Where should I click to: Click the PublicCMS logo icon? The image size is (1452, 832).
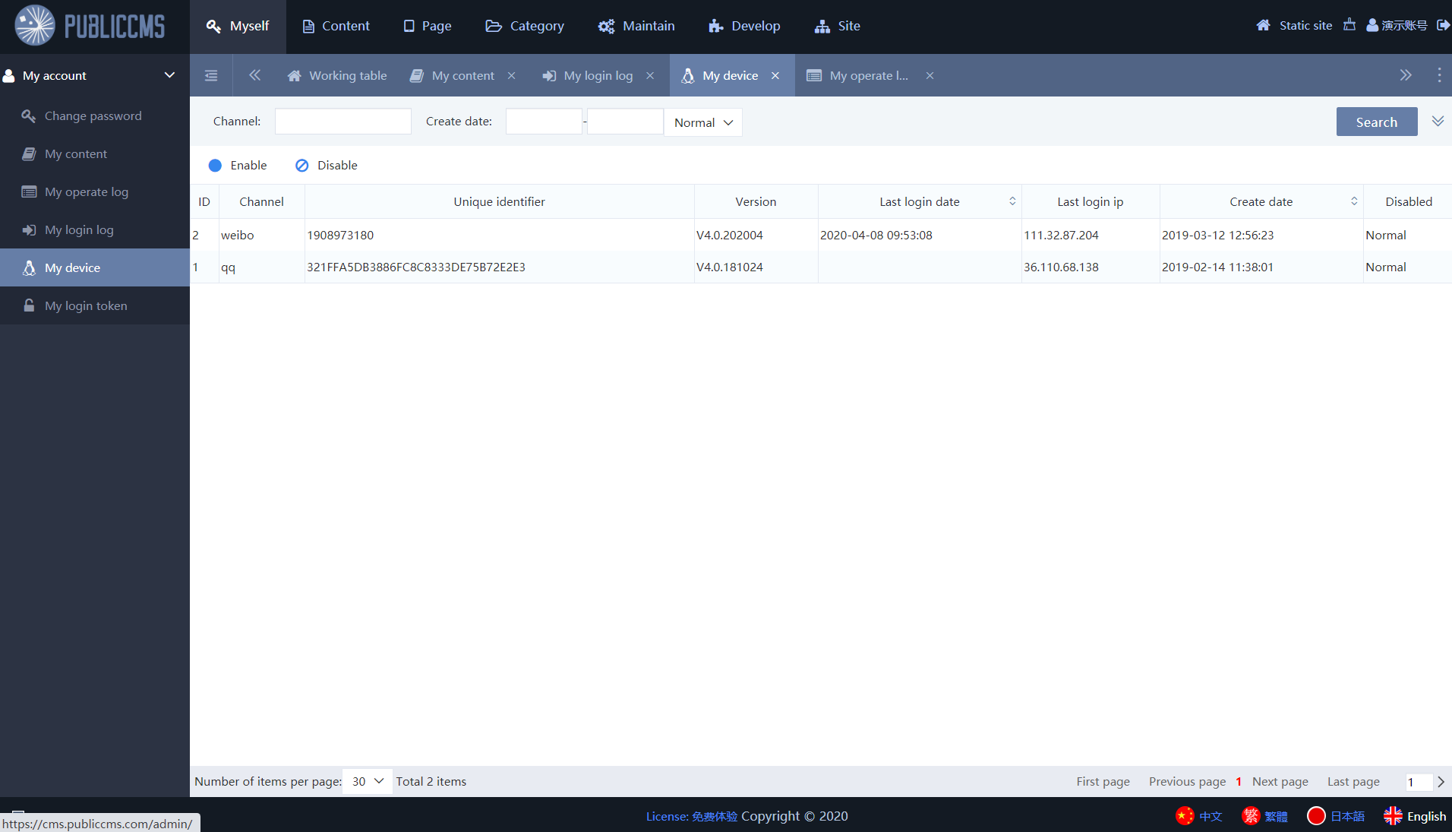click(x=34, y=25)
